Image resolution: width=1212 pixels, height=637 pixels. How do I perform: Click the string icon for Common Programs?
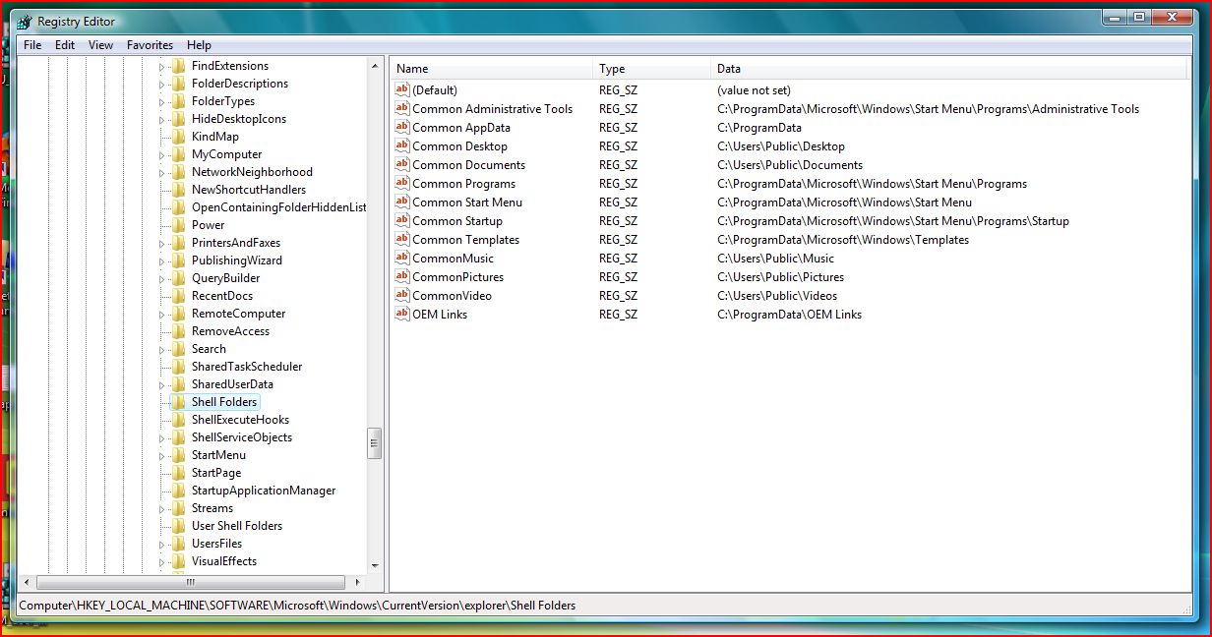(x=402, y=183)
